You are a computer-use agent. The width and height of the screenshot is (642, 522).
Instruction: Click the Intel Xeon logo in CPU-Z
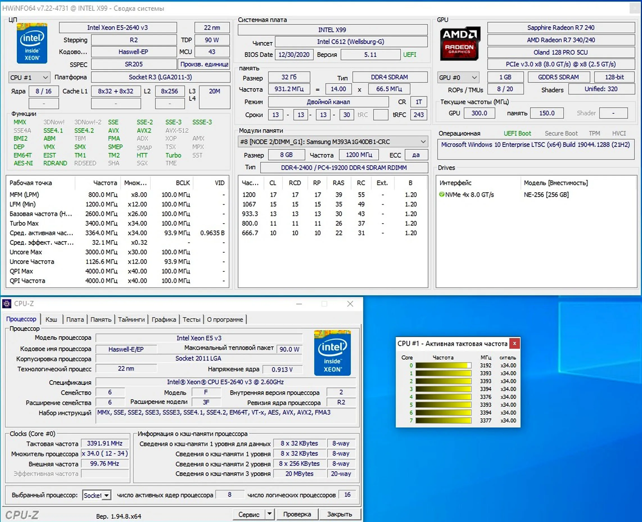coord(332,353)
